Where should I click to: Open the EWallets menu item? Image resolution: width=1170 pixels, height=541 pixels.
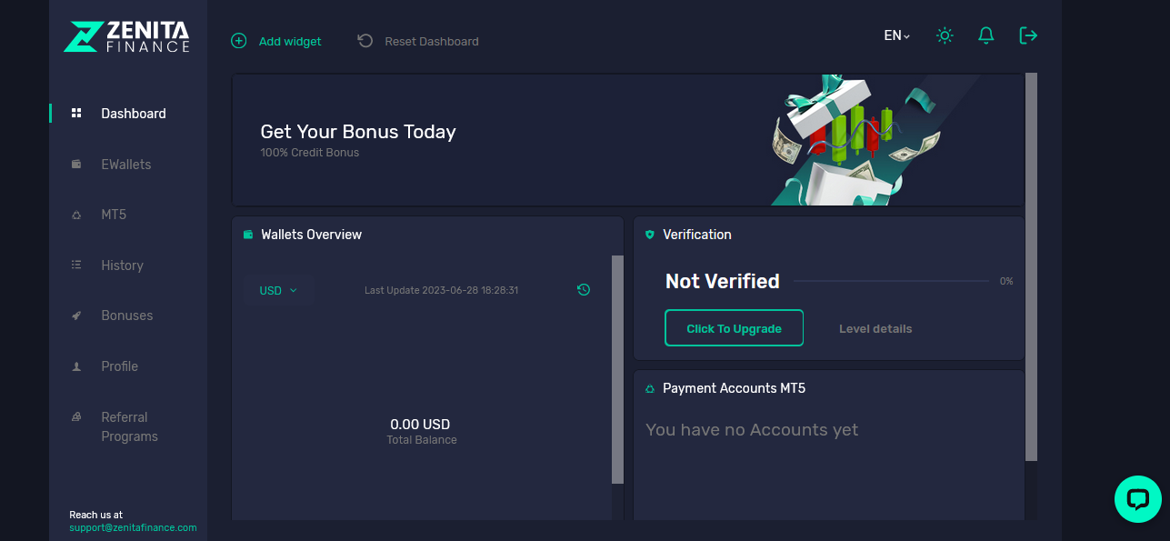click(126, 165)
